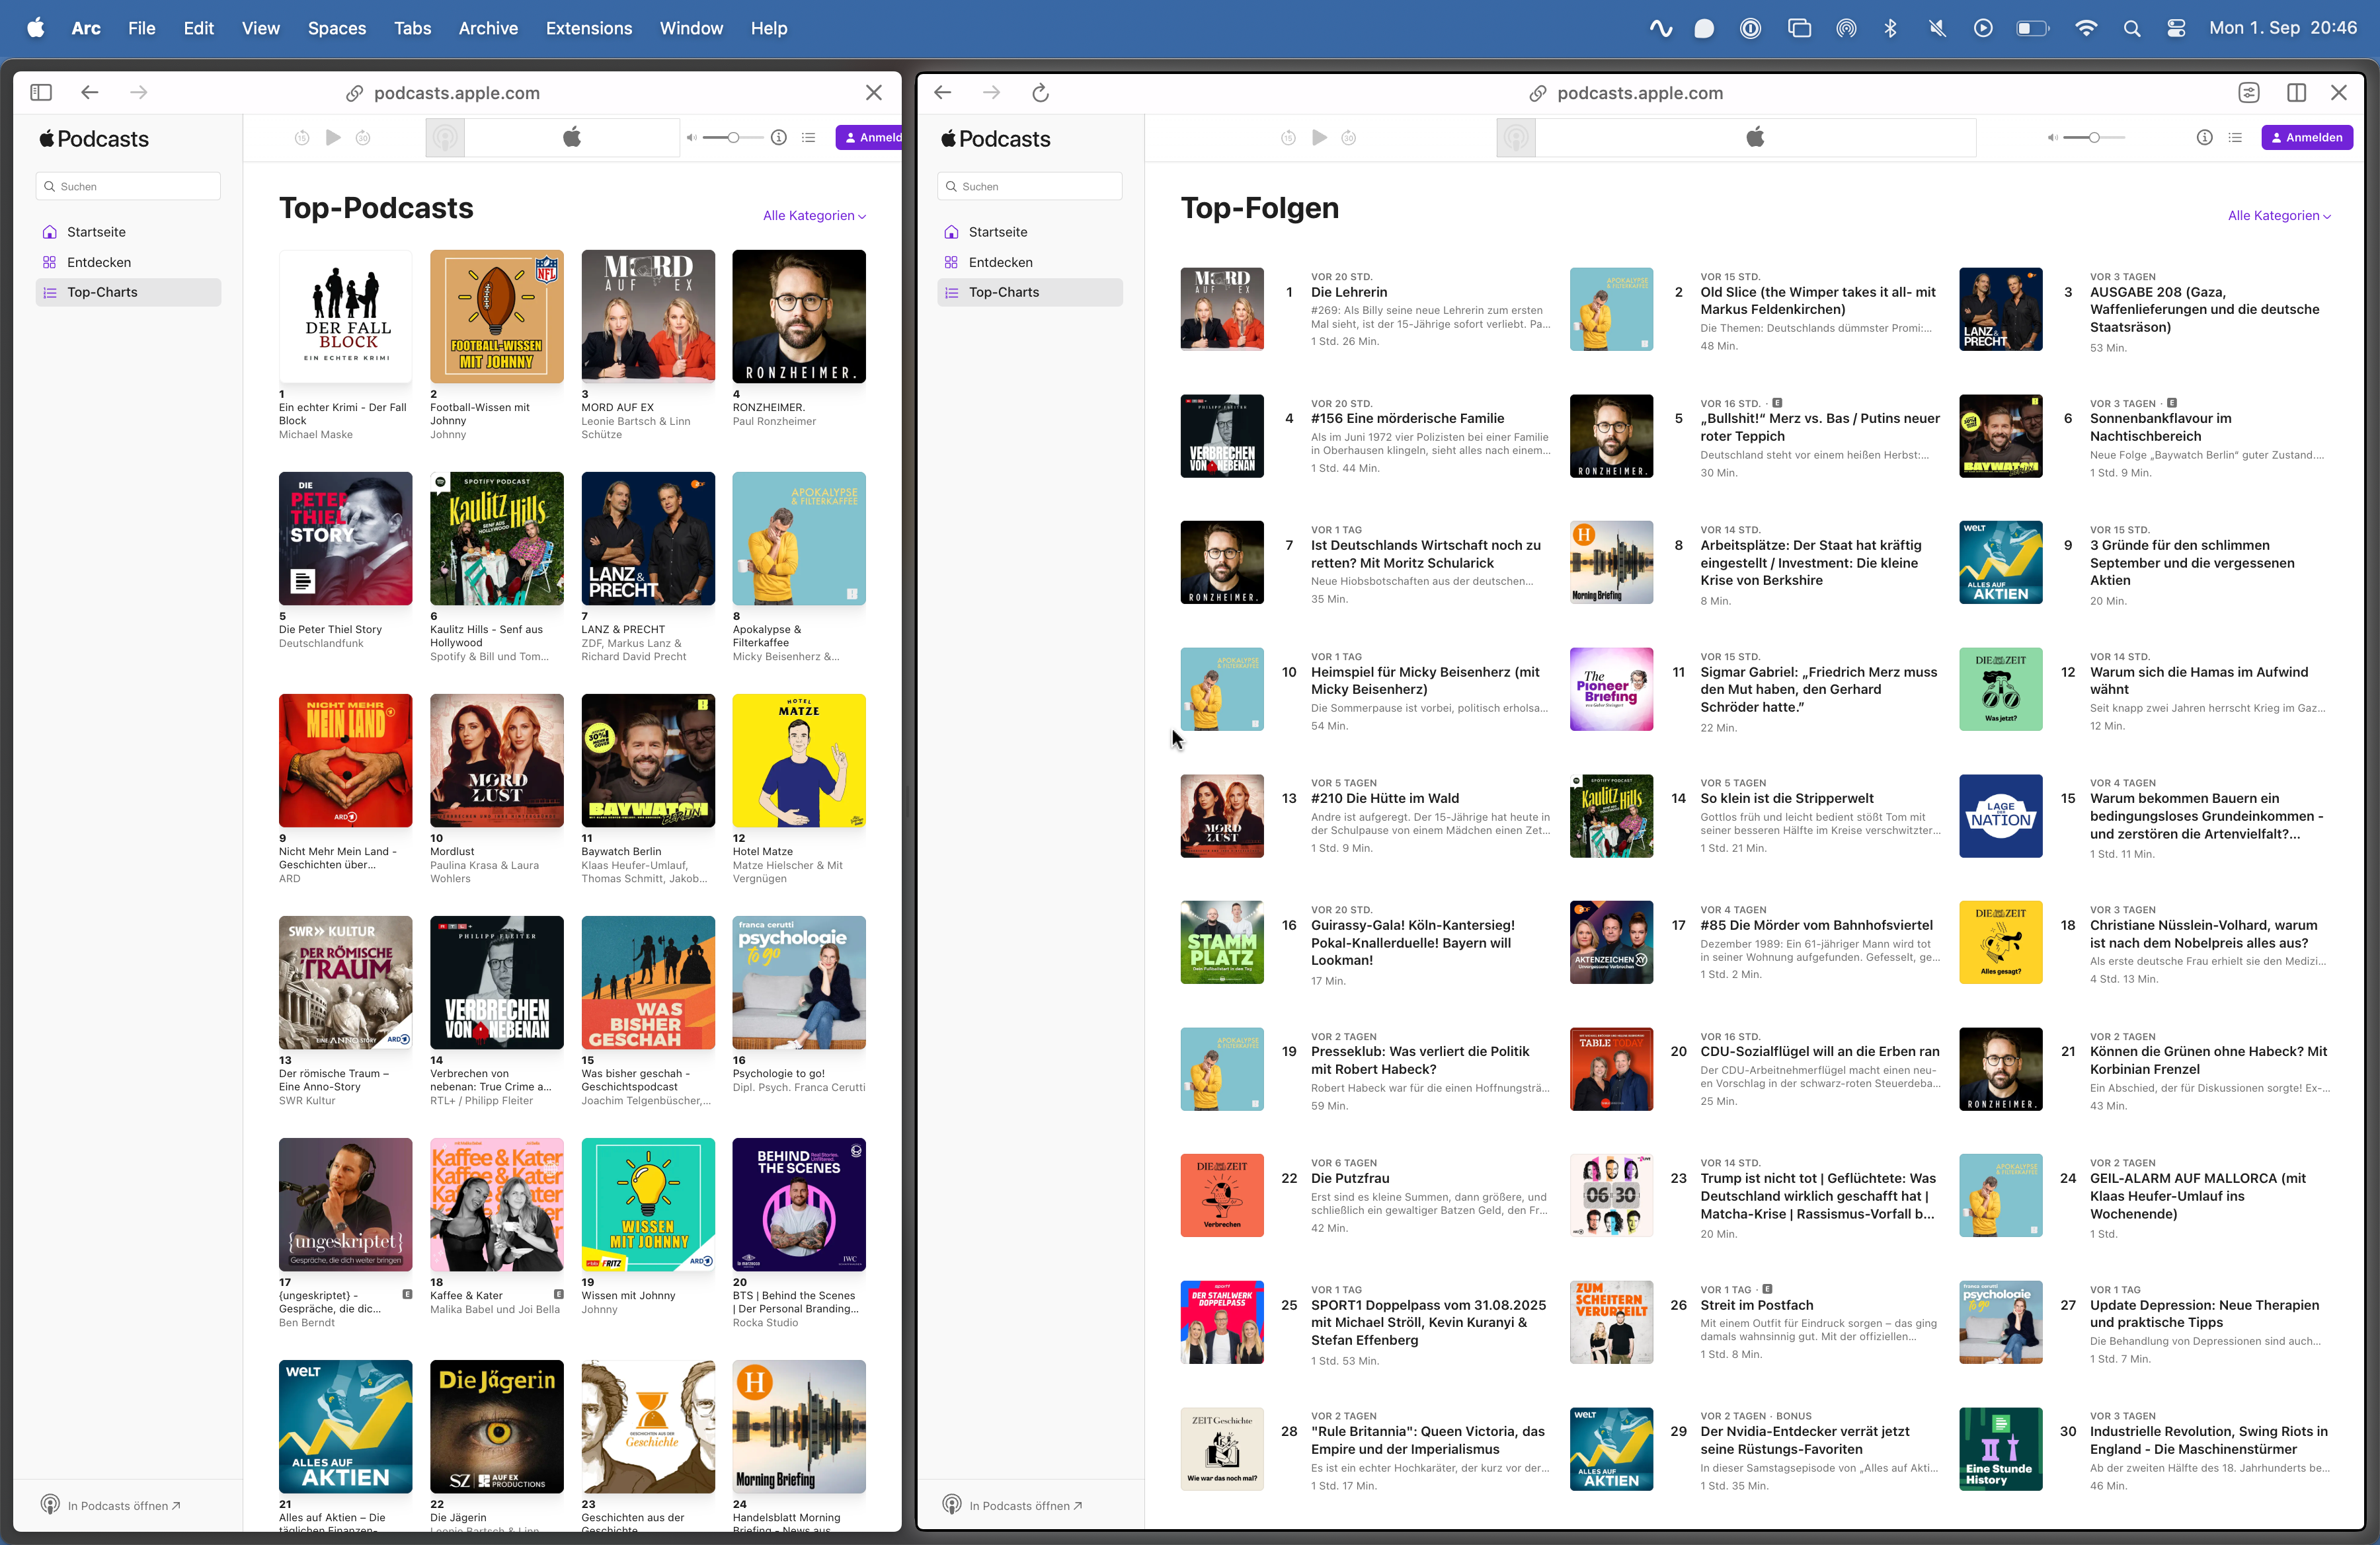
Task: Click podcasts.apple.com URL bar in left window
Action: (x=443, y=93)
